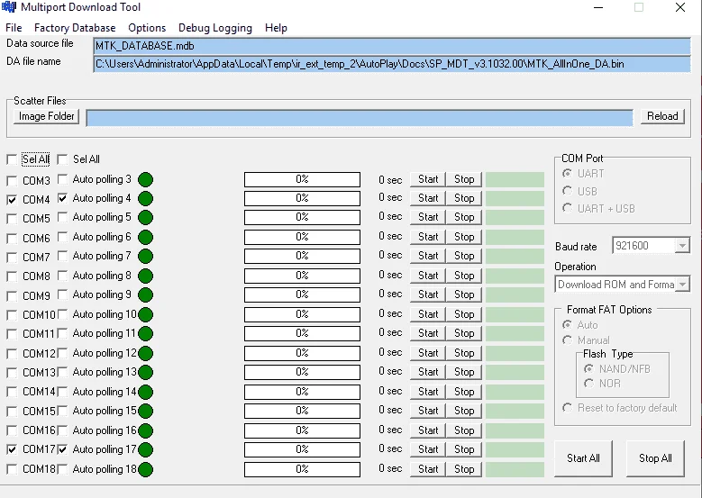The width and height of the screenshot is (702, 498).
Task: Click the COM5 progress bar showing 0%
Action: [302, 217]
